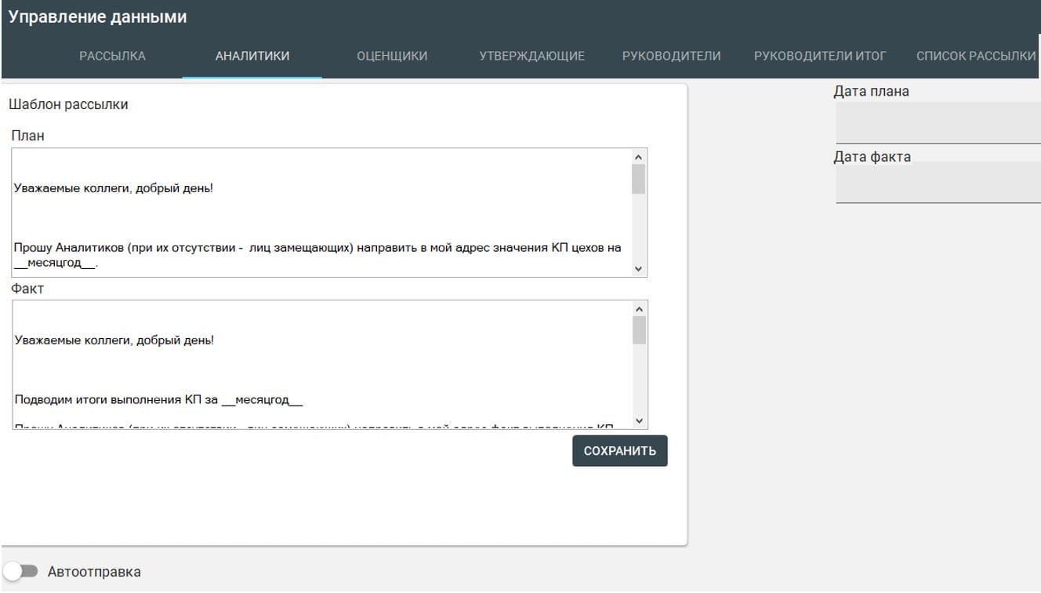Enable the Автоотправка toggle
The image size is (1041, 593).
[x=20, y=571]
